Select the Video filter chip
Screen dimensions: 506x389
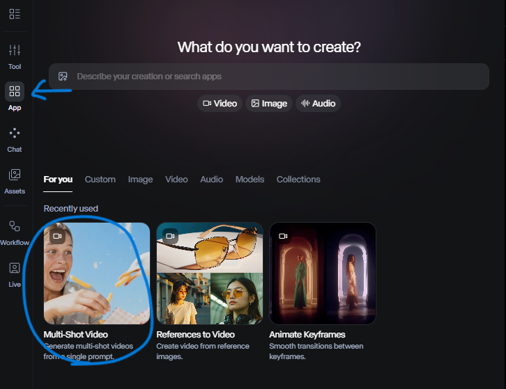coord(220,104)
